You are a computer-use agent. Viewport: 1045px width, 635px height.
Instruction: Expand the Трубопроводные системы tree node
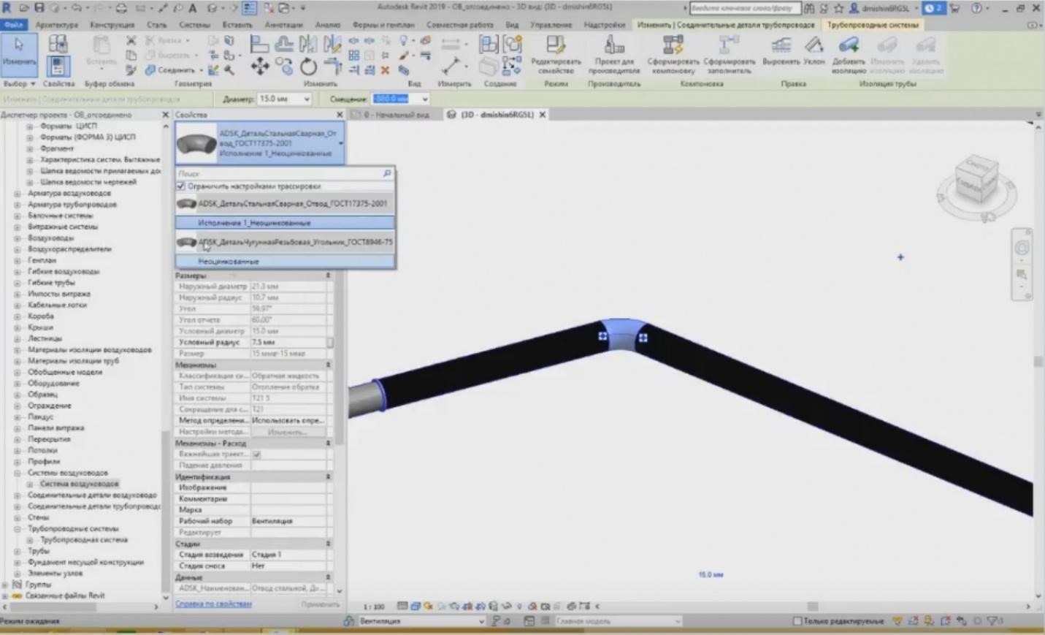18,528
